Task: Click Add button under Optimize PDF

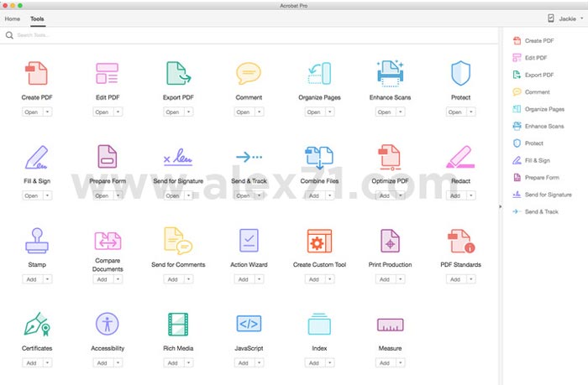Action: click(x=385, y=195)
